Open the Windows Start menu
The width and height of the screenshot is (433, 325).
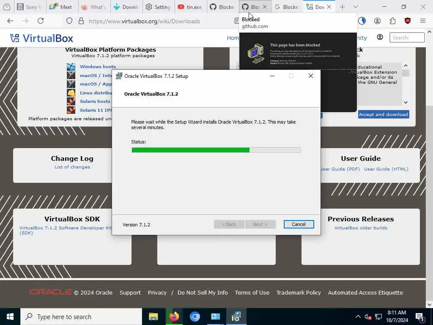point(10,317)
